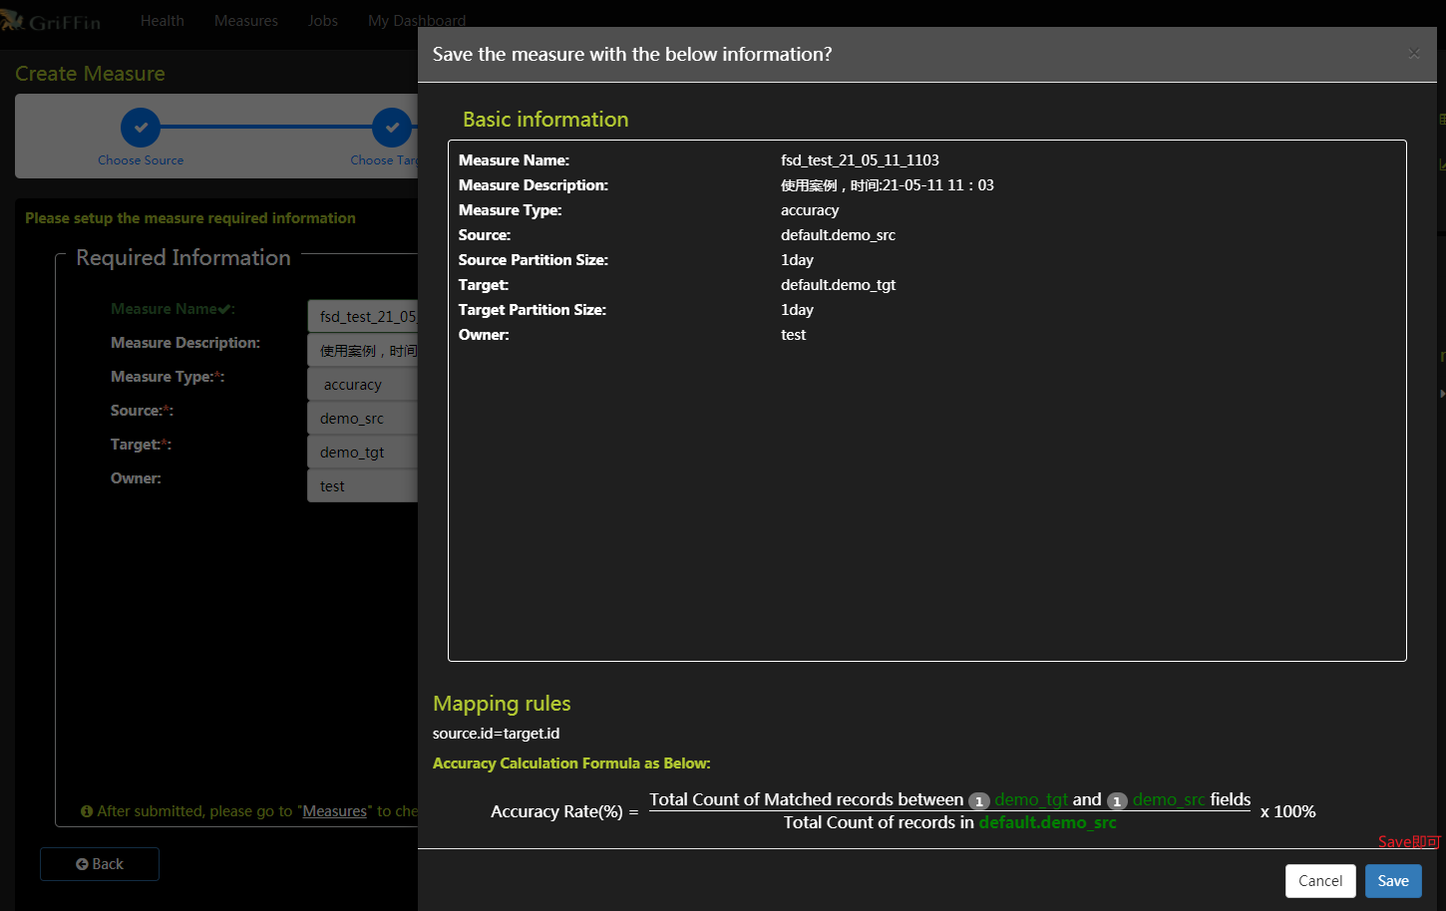Click green default.demo_src in formula denominator
The image size is (1446, 911).
pyautogui.click(x=1047, y=822)
